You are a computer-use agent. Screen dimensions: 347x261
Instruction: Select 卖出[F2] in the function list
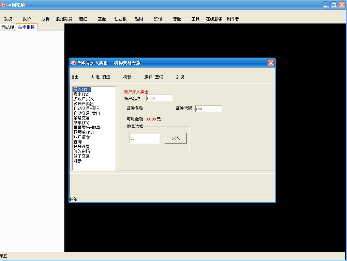(x=81, y=94)
